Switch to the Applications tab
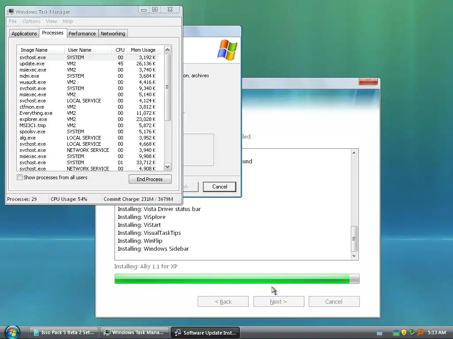453x339 pixels. [x=24, y=34]
